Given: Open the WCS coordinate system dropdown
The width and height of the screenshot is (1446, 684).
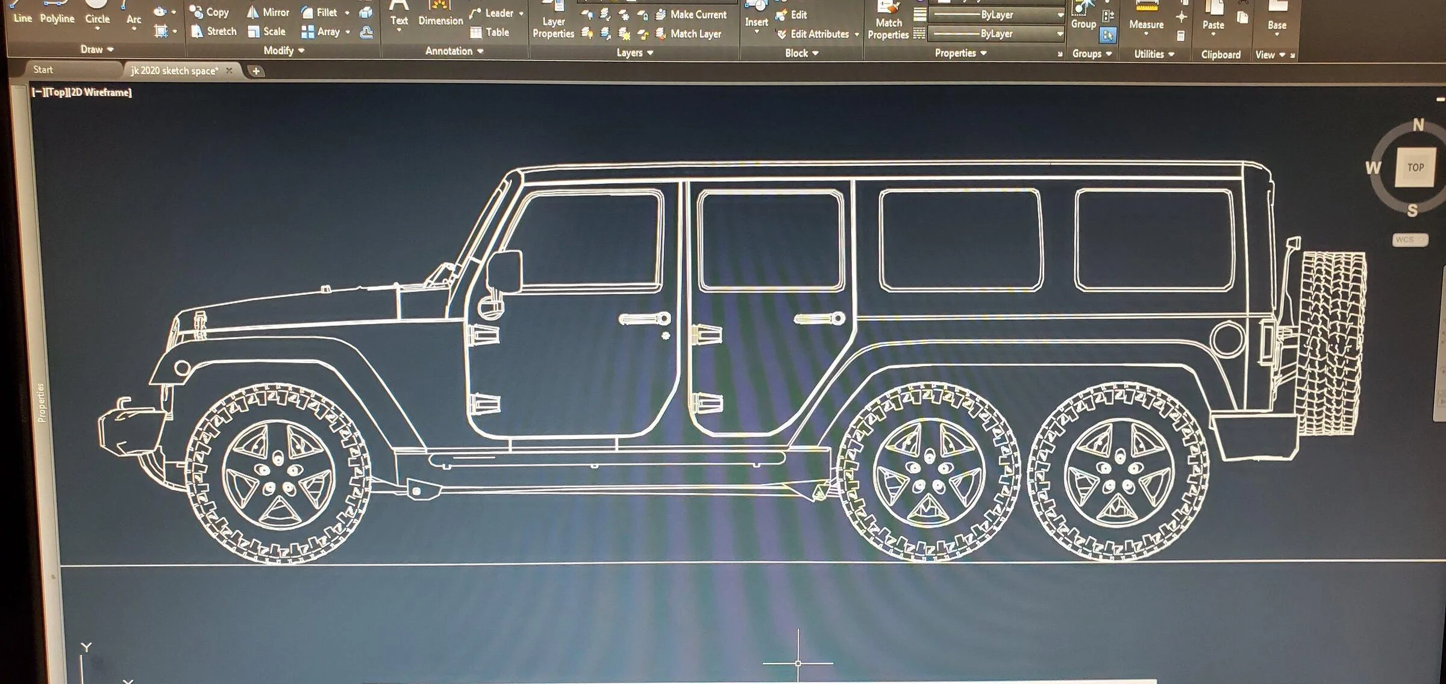Looking at the screenshot, I should pos(1410,240).
